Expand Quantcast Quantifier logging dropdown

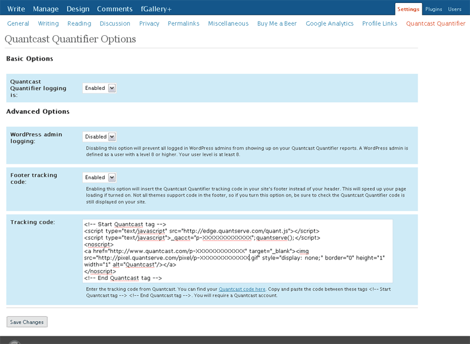[x=99, y=88]
